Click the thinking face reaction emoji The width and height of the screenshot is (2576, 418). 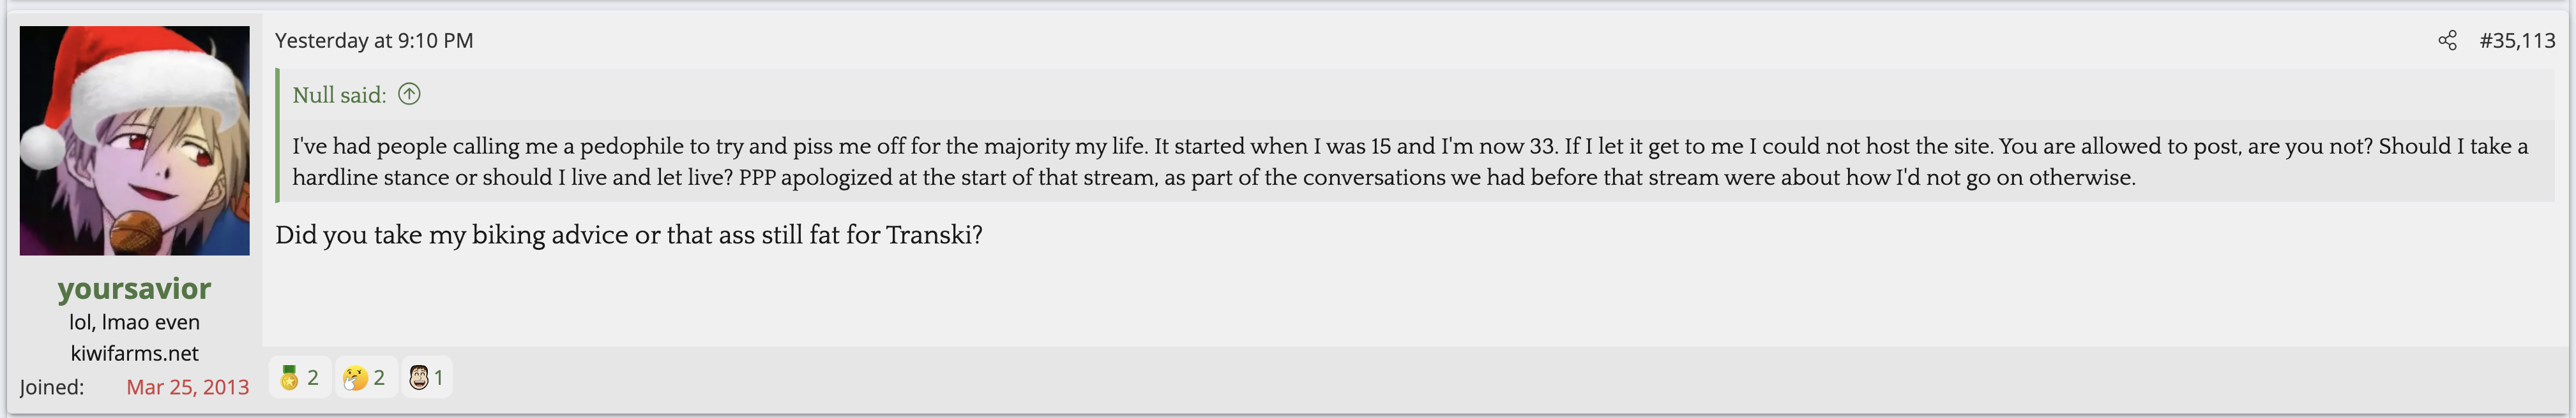[x=354, y=378]
